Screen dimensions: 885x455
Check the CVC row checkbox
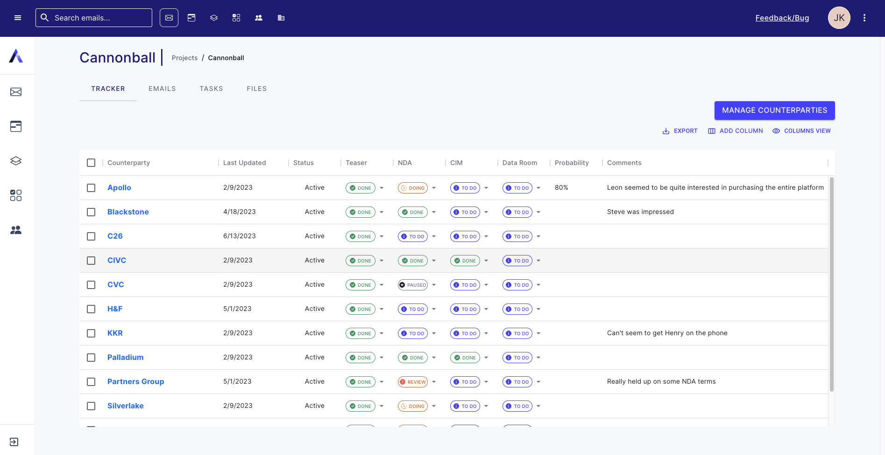91,285
